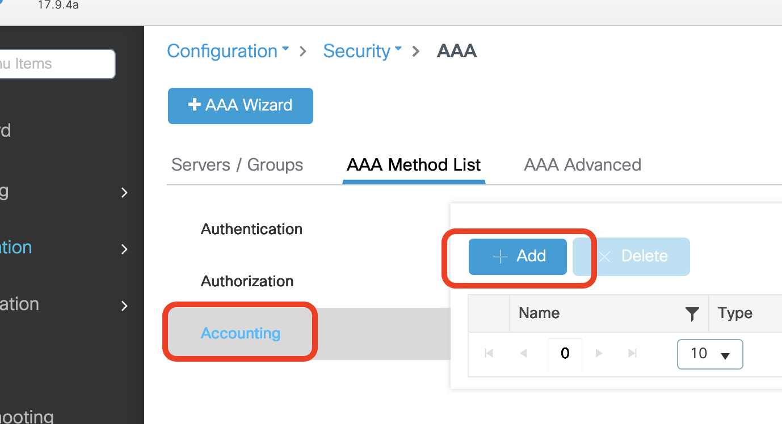782x424 pixels.
Task: Click the Delete button
Action: point(631,256)
